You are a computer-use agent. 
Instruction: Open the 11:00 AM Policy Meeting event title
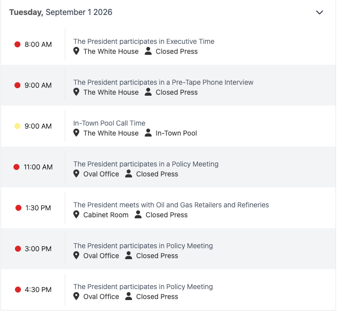point(146,164)
